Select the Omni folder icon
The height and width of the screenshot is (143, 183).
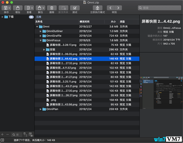pos(41,27)
